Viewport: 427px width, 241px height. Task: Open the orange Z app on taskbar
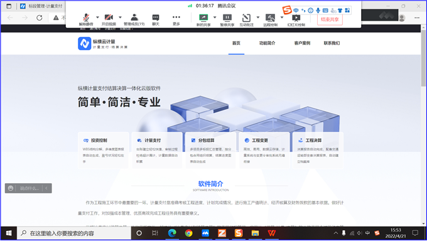pos(222,233)
